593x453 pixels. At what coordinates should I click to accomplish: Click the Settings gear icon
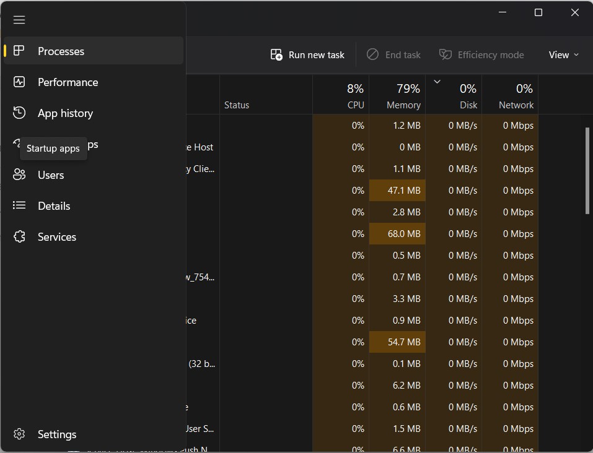tap(19, 434)
